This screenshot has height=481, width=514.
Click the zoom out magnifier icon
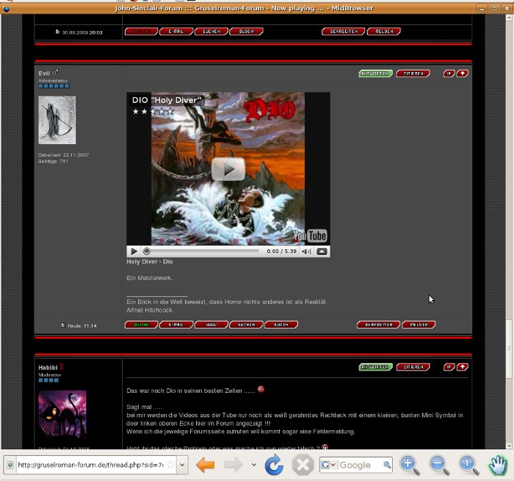439,465
